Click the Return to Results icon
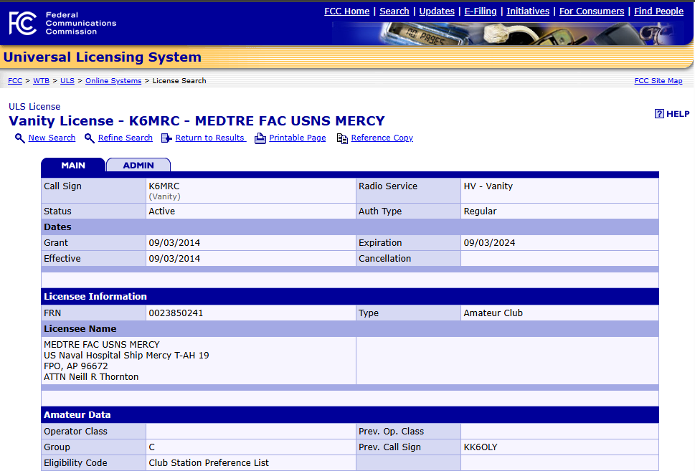The width and height of the screenshot is (695, 471). point(166,138)
